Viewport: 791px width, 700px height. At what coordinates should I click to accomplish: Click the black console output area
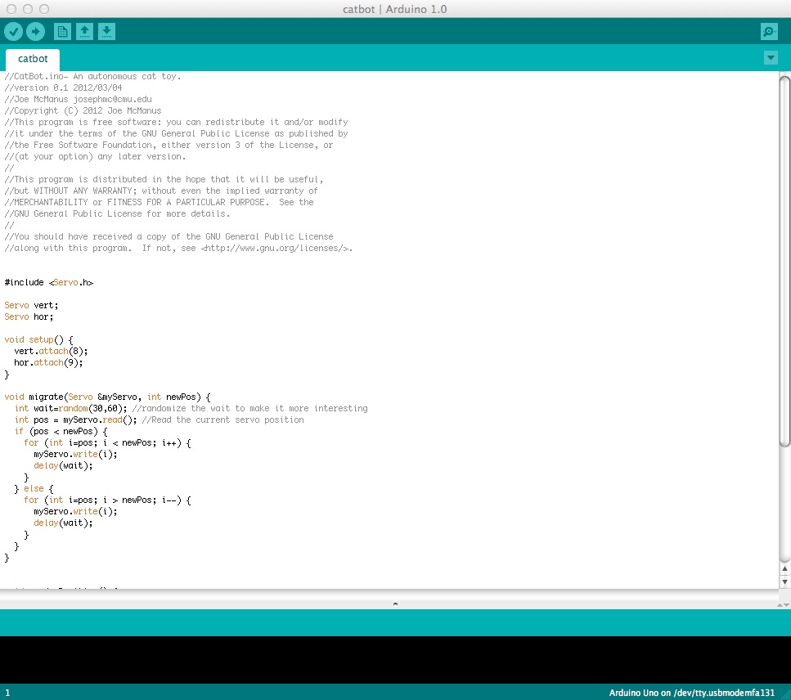click(x=396, y=660)
